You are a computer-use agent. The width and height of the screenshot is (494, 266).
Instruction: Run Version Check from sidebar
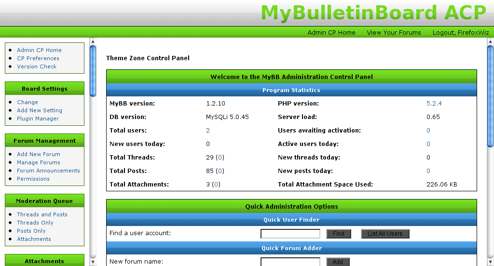coord(37,66)
